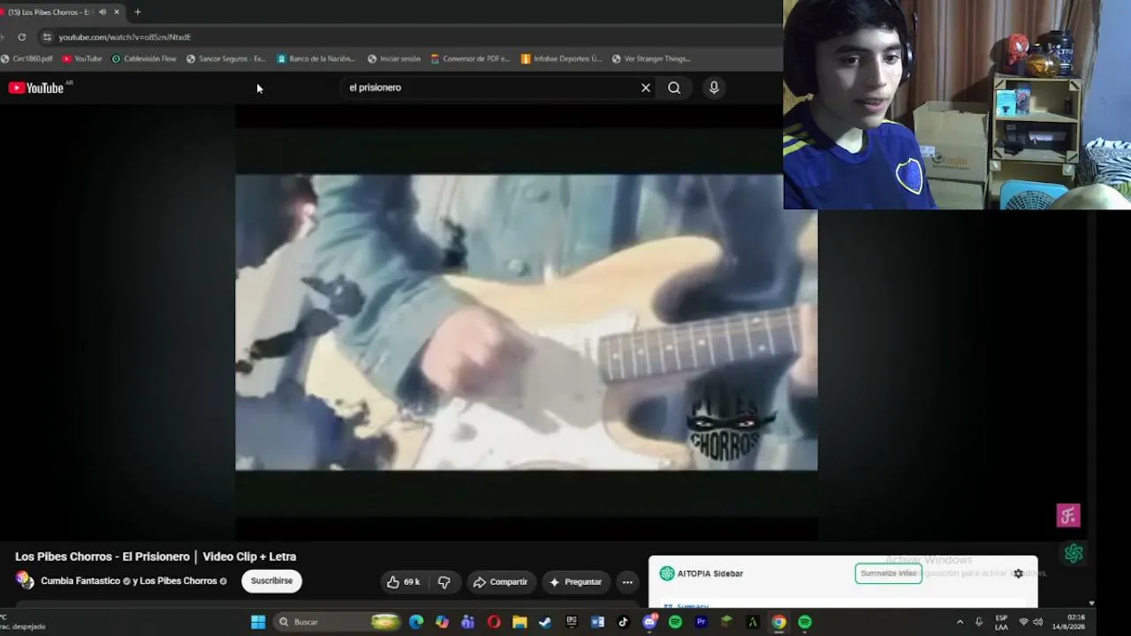The image size is (1131, 636).
Task: Like the video with 69 k likes
Action: point(403,582)
